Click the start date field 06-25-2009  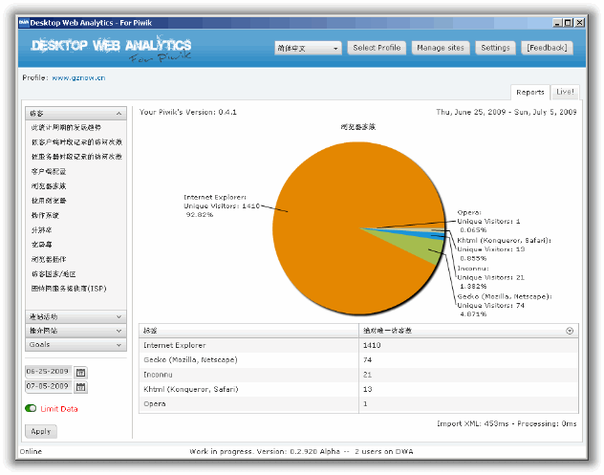49,372
